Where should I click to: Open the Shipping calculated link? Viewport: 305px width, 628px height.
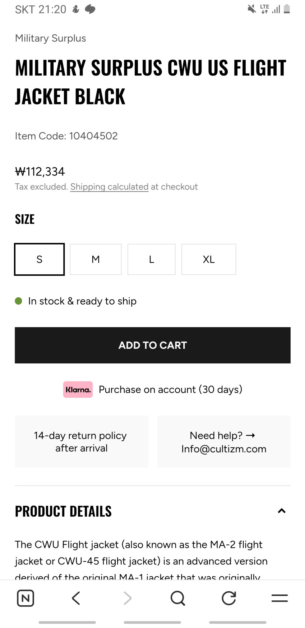(x=109, y=187)
